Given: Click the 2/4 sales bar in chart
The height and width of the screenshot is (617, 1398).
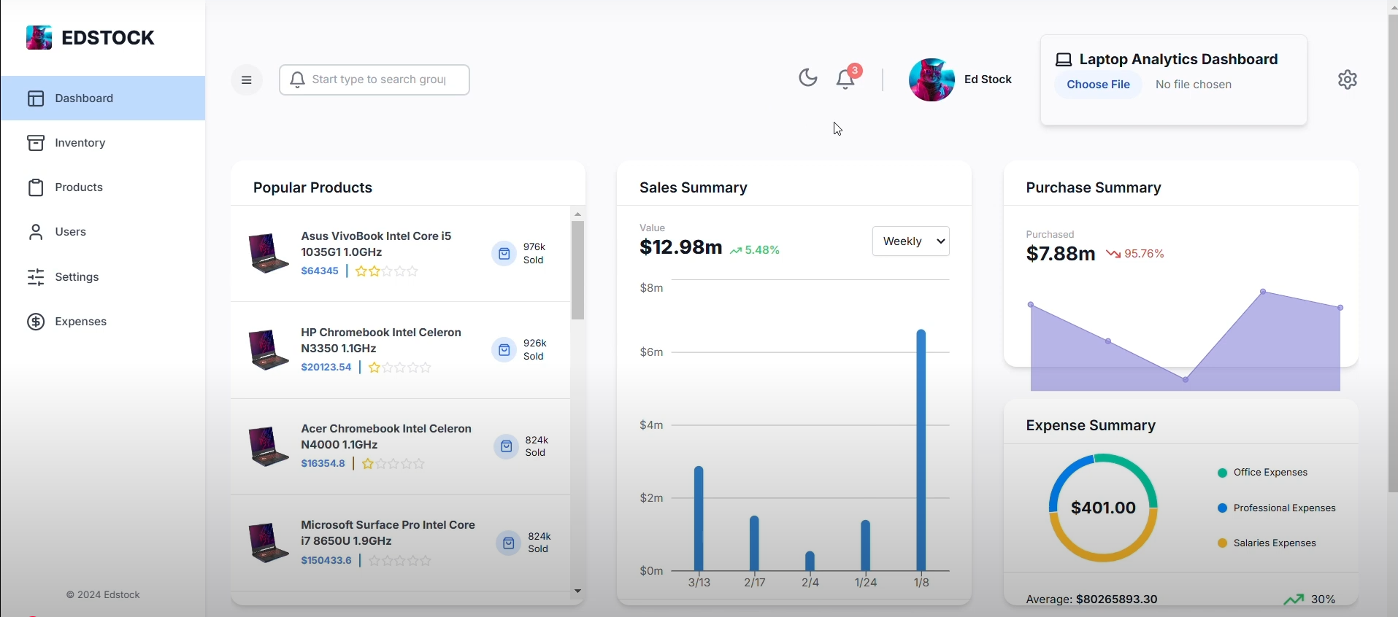Looking at the screenshot, I should point(810,561).
